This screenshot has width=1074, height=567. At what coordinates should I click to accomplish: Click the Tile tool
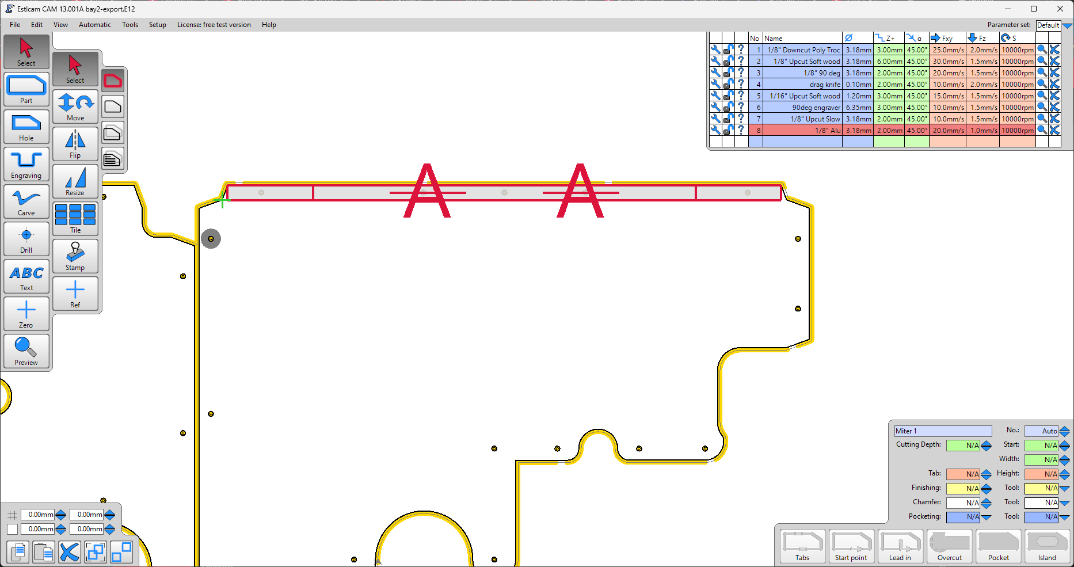[75, 219]
